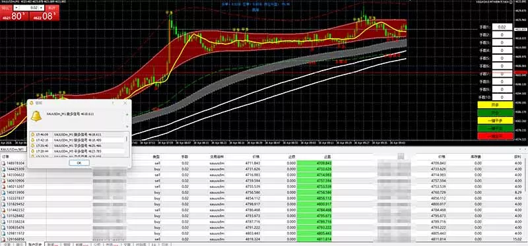Click the 手数10 lot input field
The image size is (528, 246).
point(502,97)
